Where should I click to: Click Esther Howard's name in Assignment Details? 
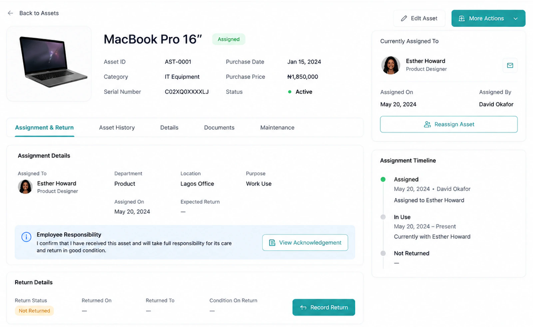coord(57,183)
